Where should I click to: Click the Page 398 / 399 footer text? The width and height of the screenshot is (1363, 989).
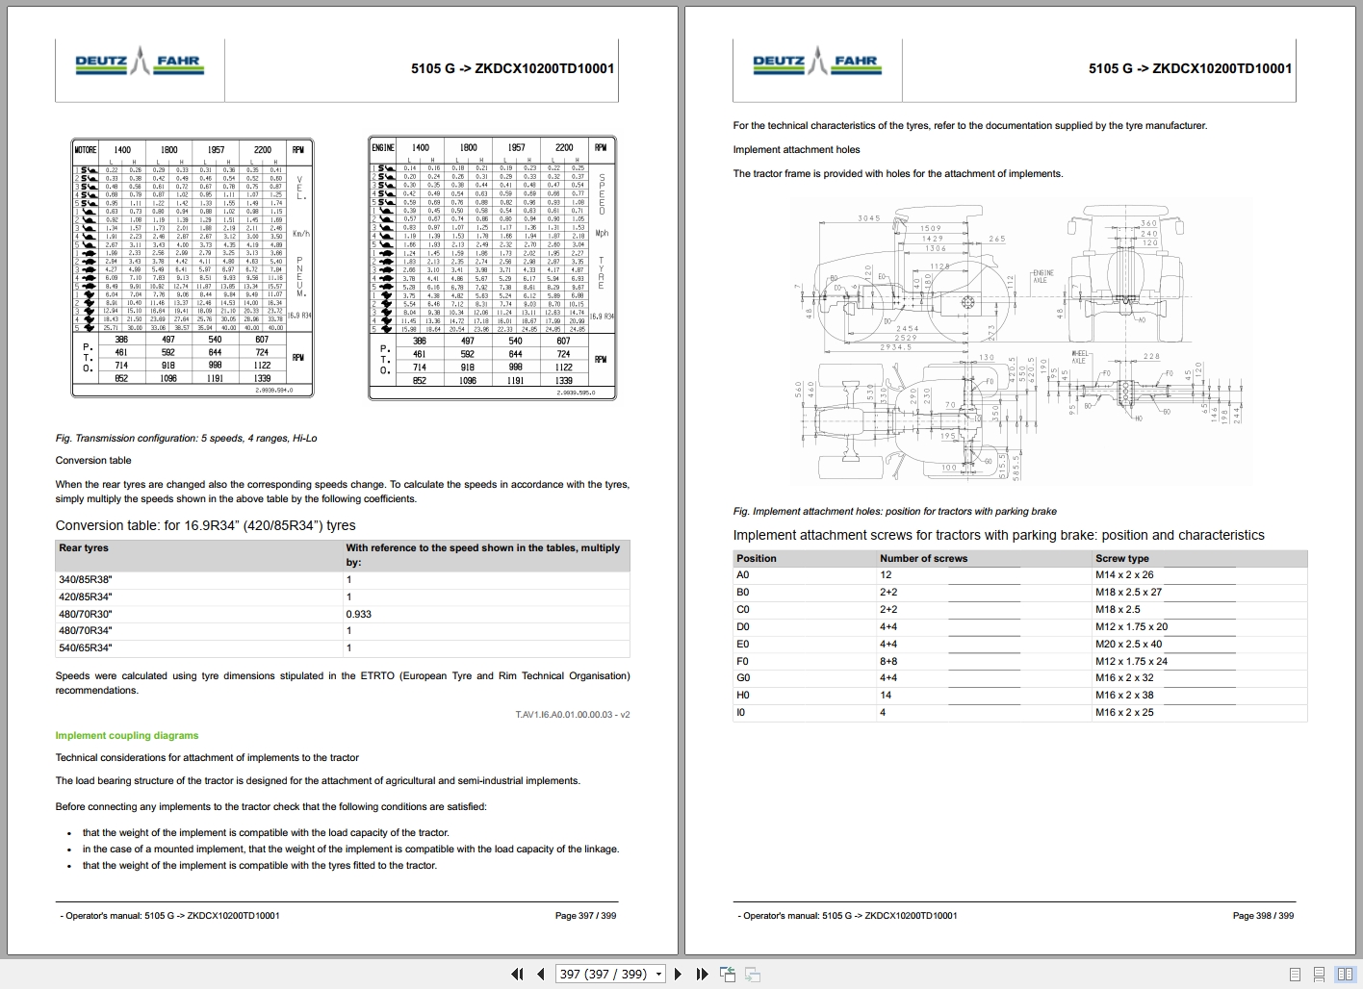pyautogui.click(x=1264, y=915)
